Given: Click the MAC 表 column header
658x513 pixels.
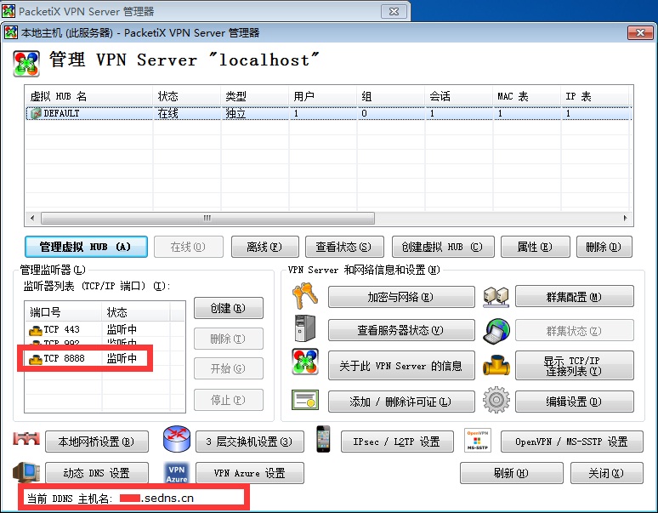Looking at the screenshot, I should (526, 96).
